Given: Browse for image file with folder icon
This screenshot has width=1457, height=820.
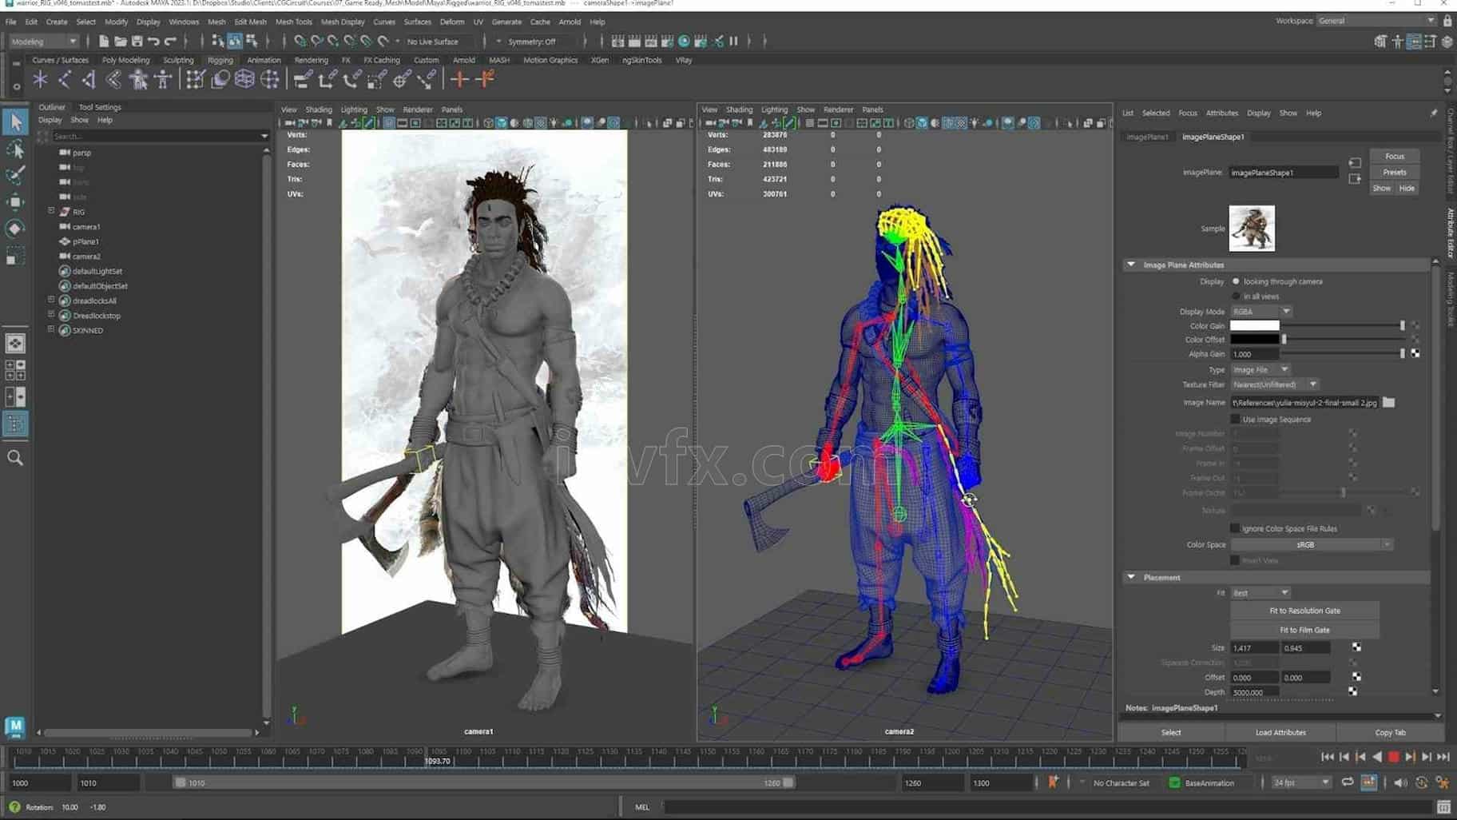Looking at the screenshot, I should [1389, 403].
